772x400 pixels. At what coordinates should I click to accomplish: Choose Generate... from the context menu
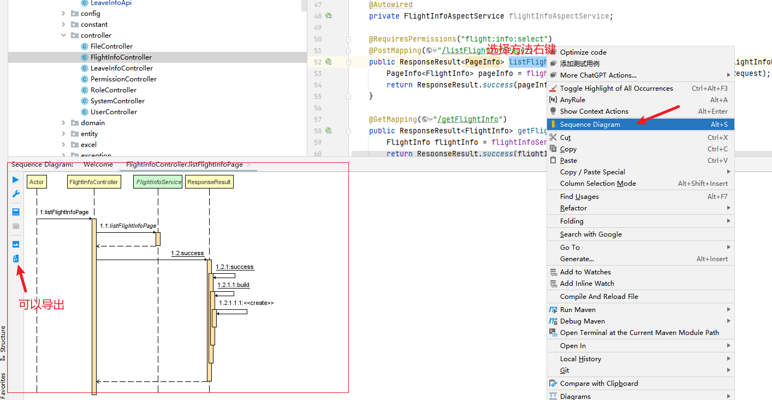tap(640, 259)
